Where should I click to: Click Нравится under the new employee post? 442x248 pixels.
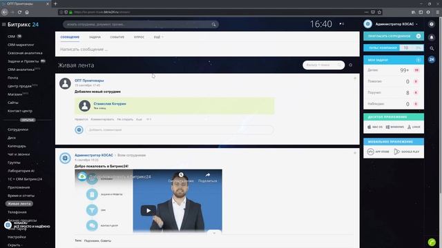(x=81, y=119)
